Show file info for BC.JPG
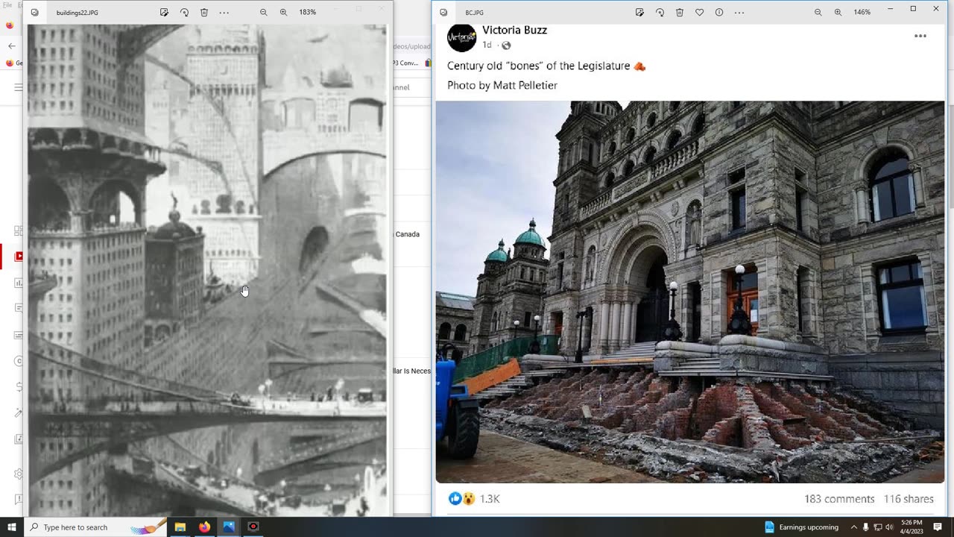The height and width of the screenshot is (537, 954). click(719, 13)
